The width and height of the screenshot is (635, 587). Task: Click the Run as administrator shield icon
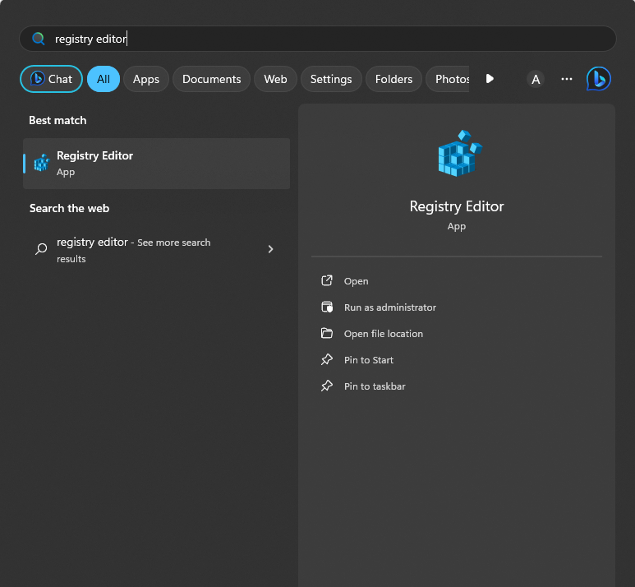tap(327, 307)
